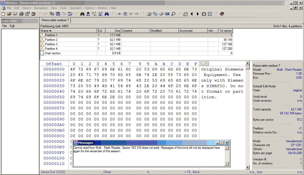Click the Go To Offset arrow icon
304x175 pixels.
point(119,14)
